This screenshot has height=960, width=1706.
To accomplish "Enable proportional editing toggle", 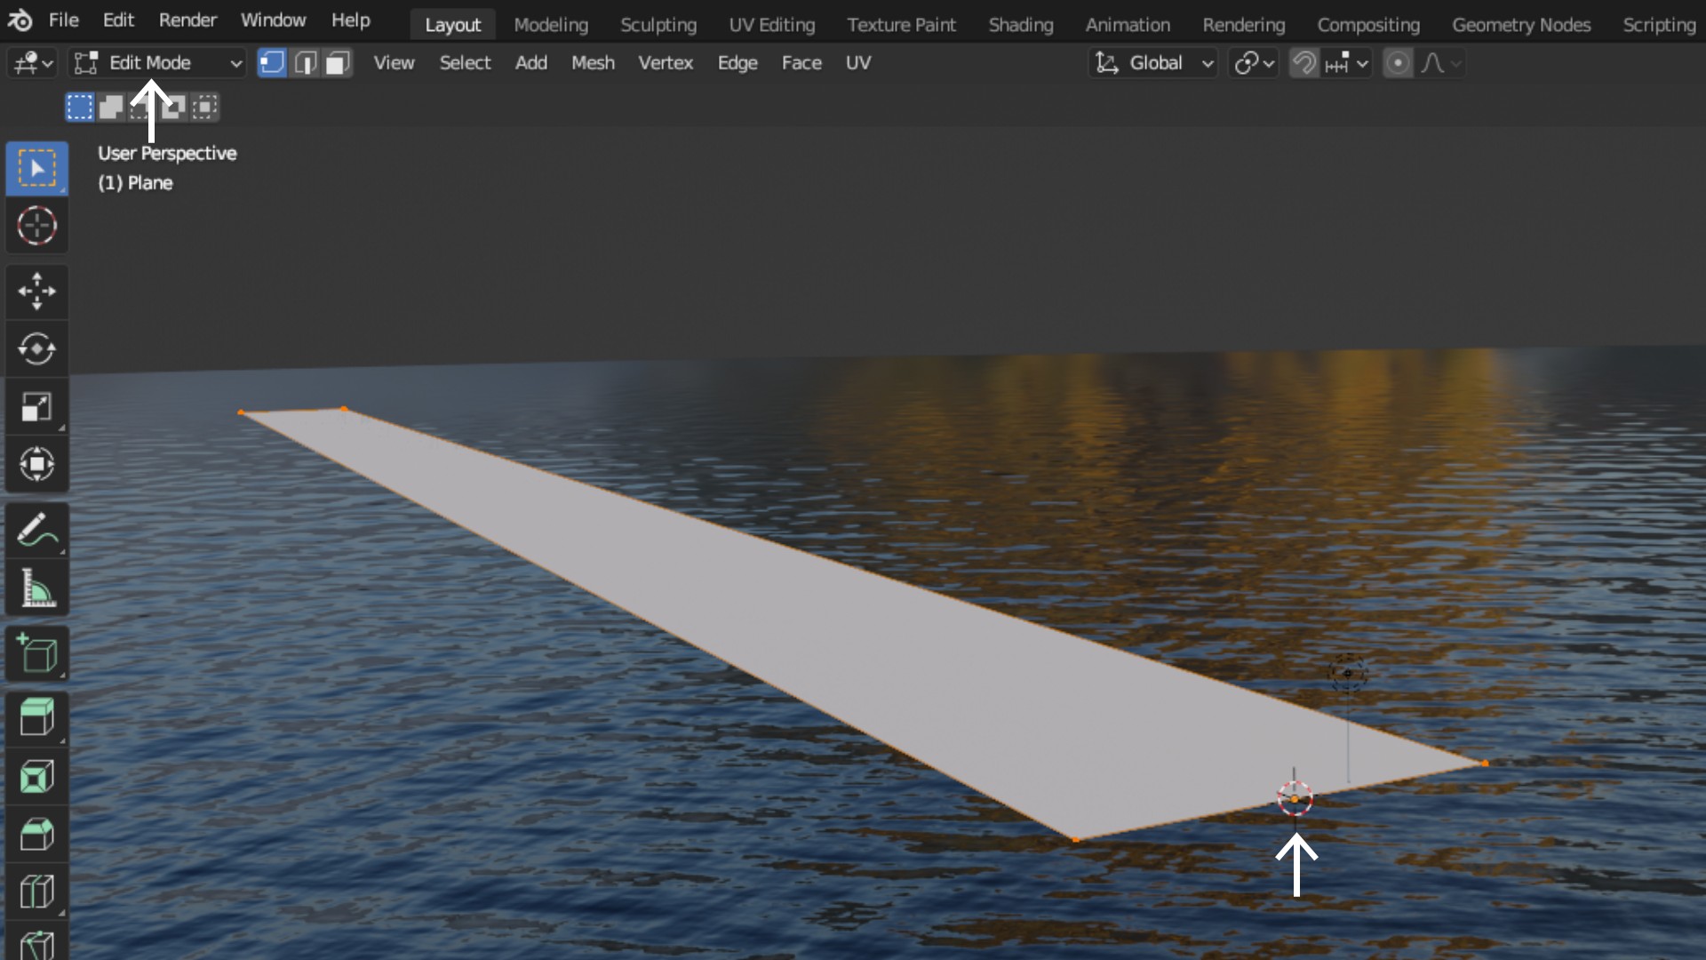I will tap(1398, 63).
